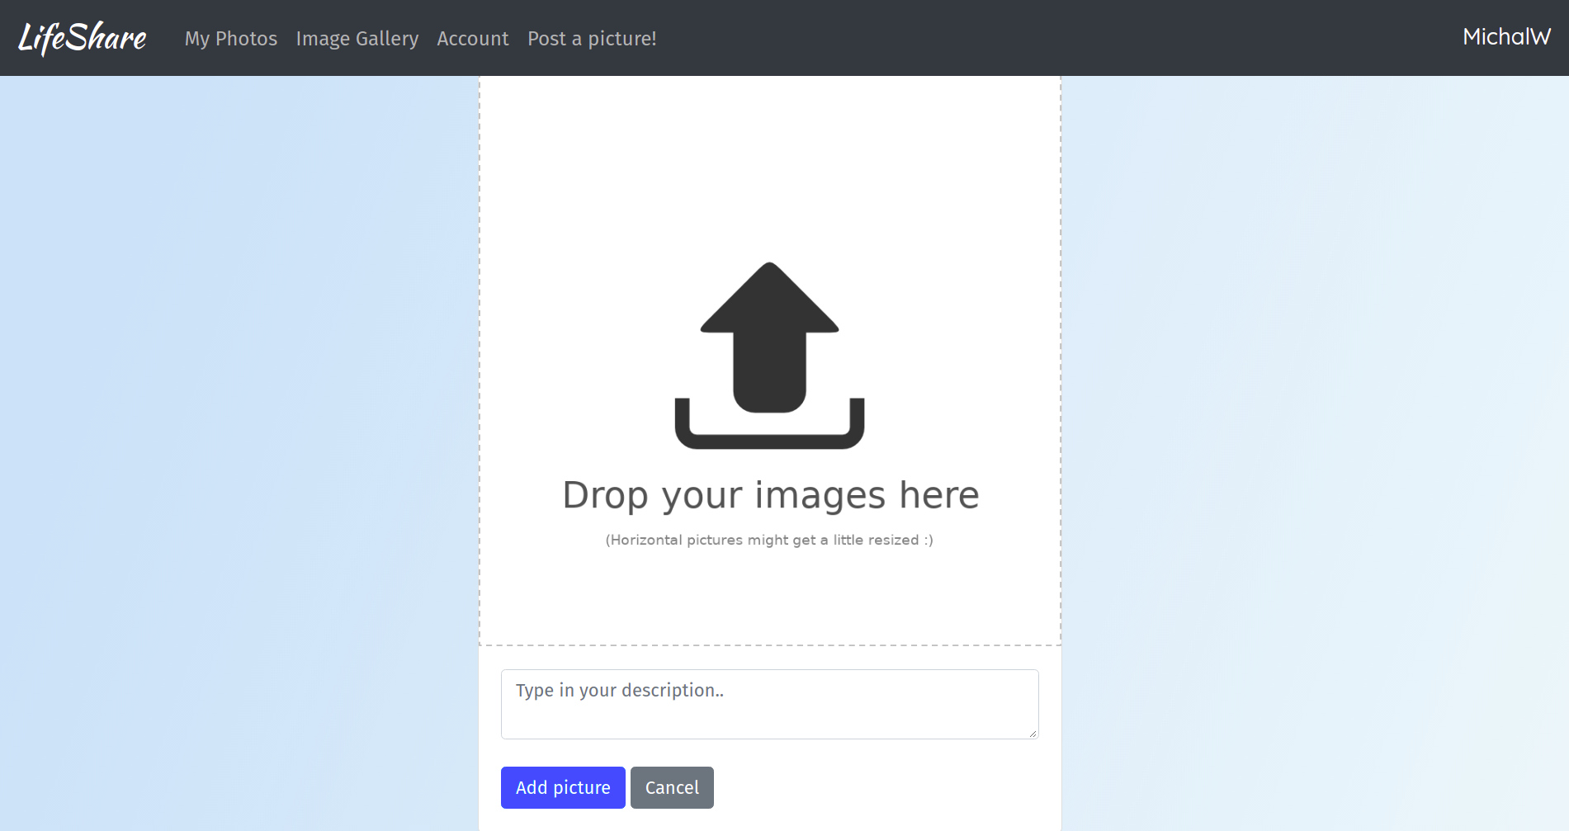Grab the description textarea resize handle

1033,733
